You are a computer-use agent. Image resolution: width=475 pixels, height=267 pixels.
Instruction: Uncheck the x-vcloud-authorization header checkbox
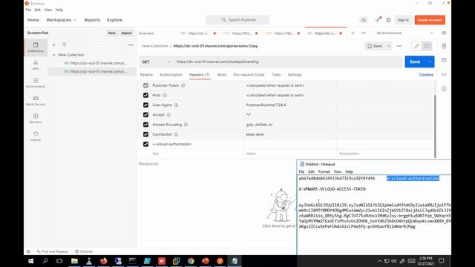(x=145, y=144)
